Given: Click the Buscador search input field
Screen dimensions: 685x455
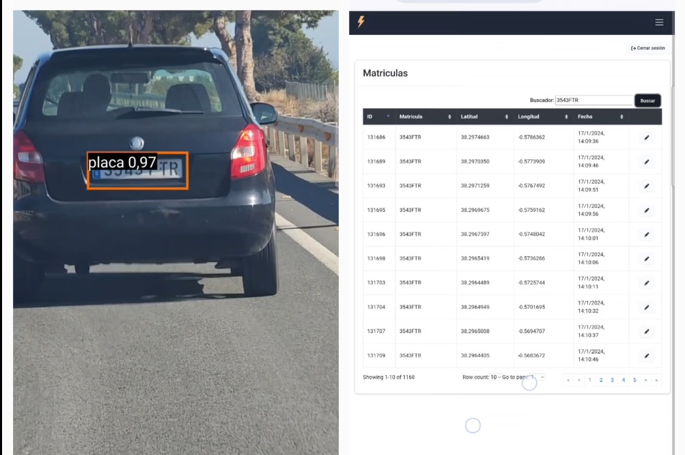Looking at the screenshot, I should [593, 100].
